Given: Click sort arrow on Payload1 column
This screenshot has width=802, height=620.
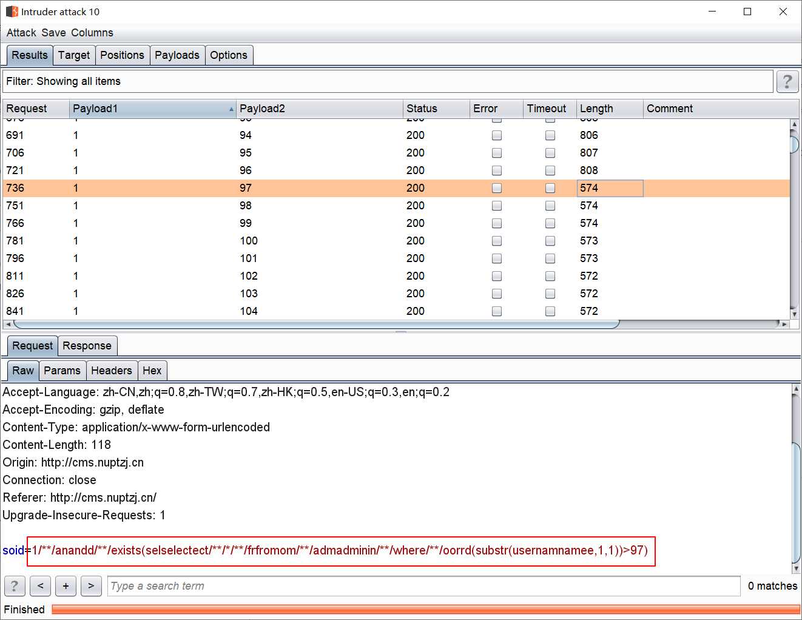Looking at the screenshot, I should pos(231,109).
